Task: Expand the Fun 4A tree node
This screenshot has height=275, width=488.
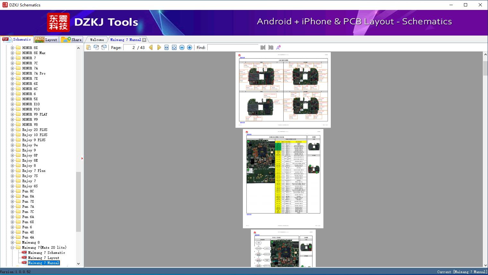Action: (13, 237)
